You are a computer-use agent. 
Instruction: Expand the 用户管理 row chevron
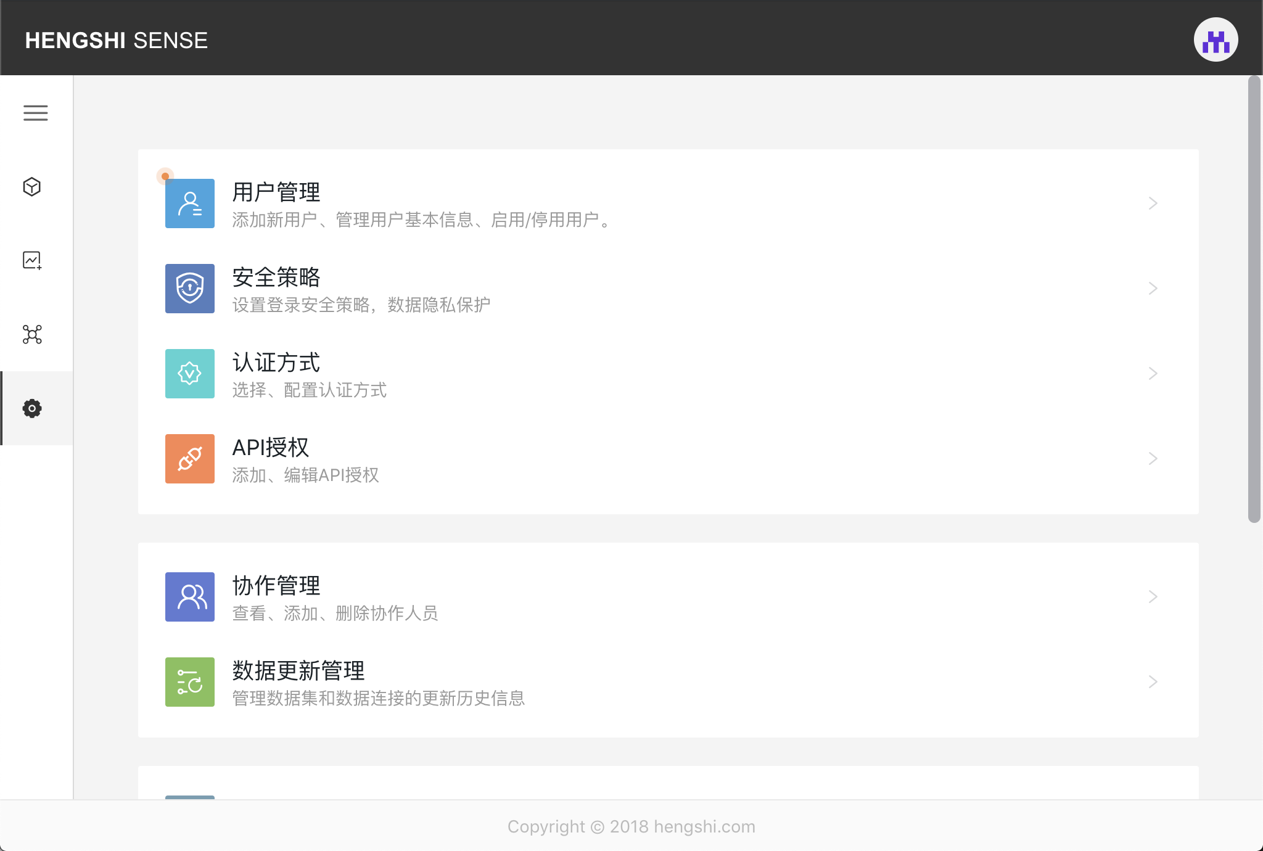point(1153,203)
